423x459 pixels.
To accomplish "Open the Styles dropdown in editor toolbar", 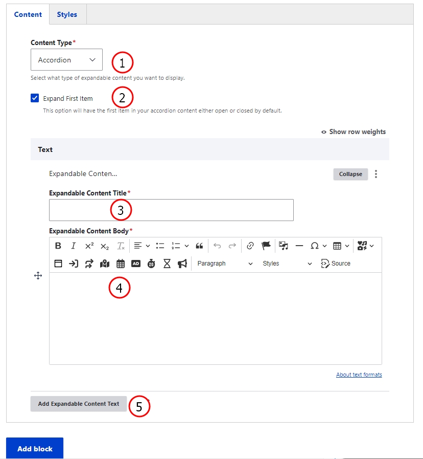I will [x=287, y=264].
